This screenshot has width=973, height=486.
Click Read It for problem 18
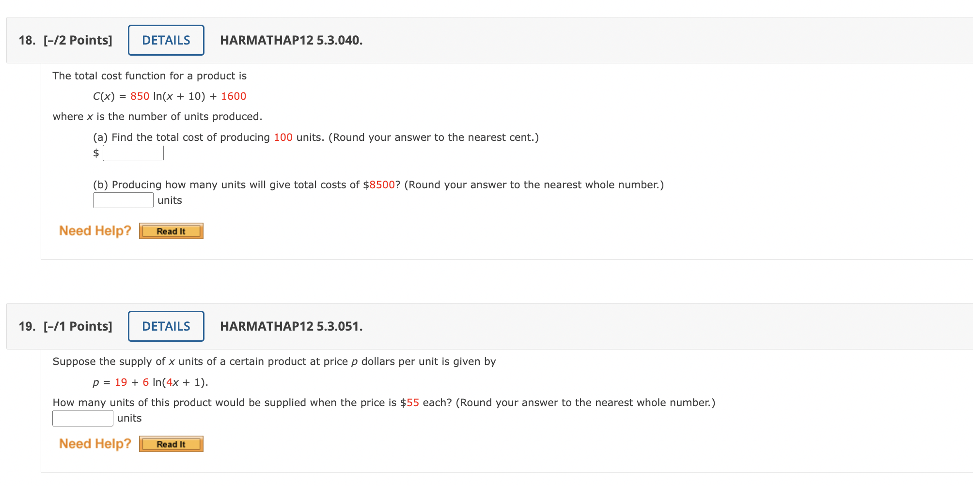(x=171, y=231)
